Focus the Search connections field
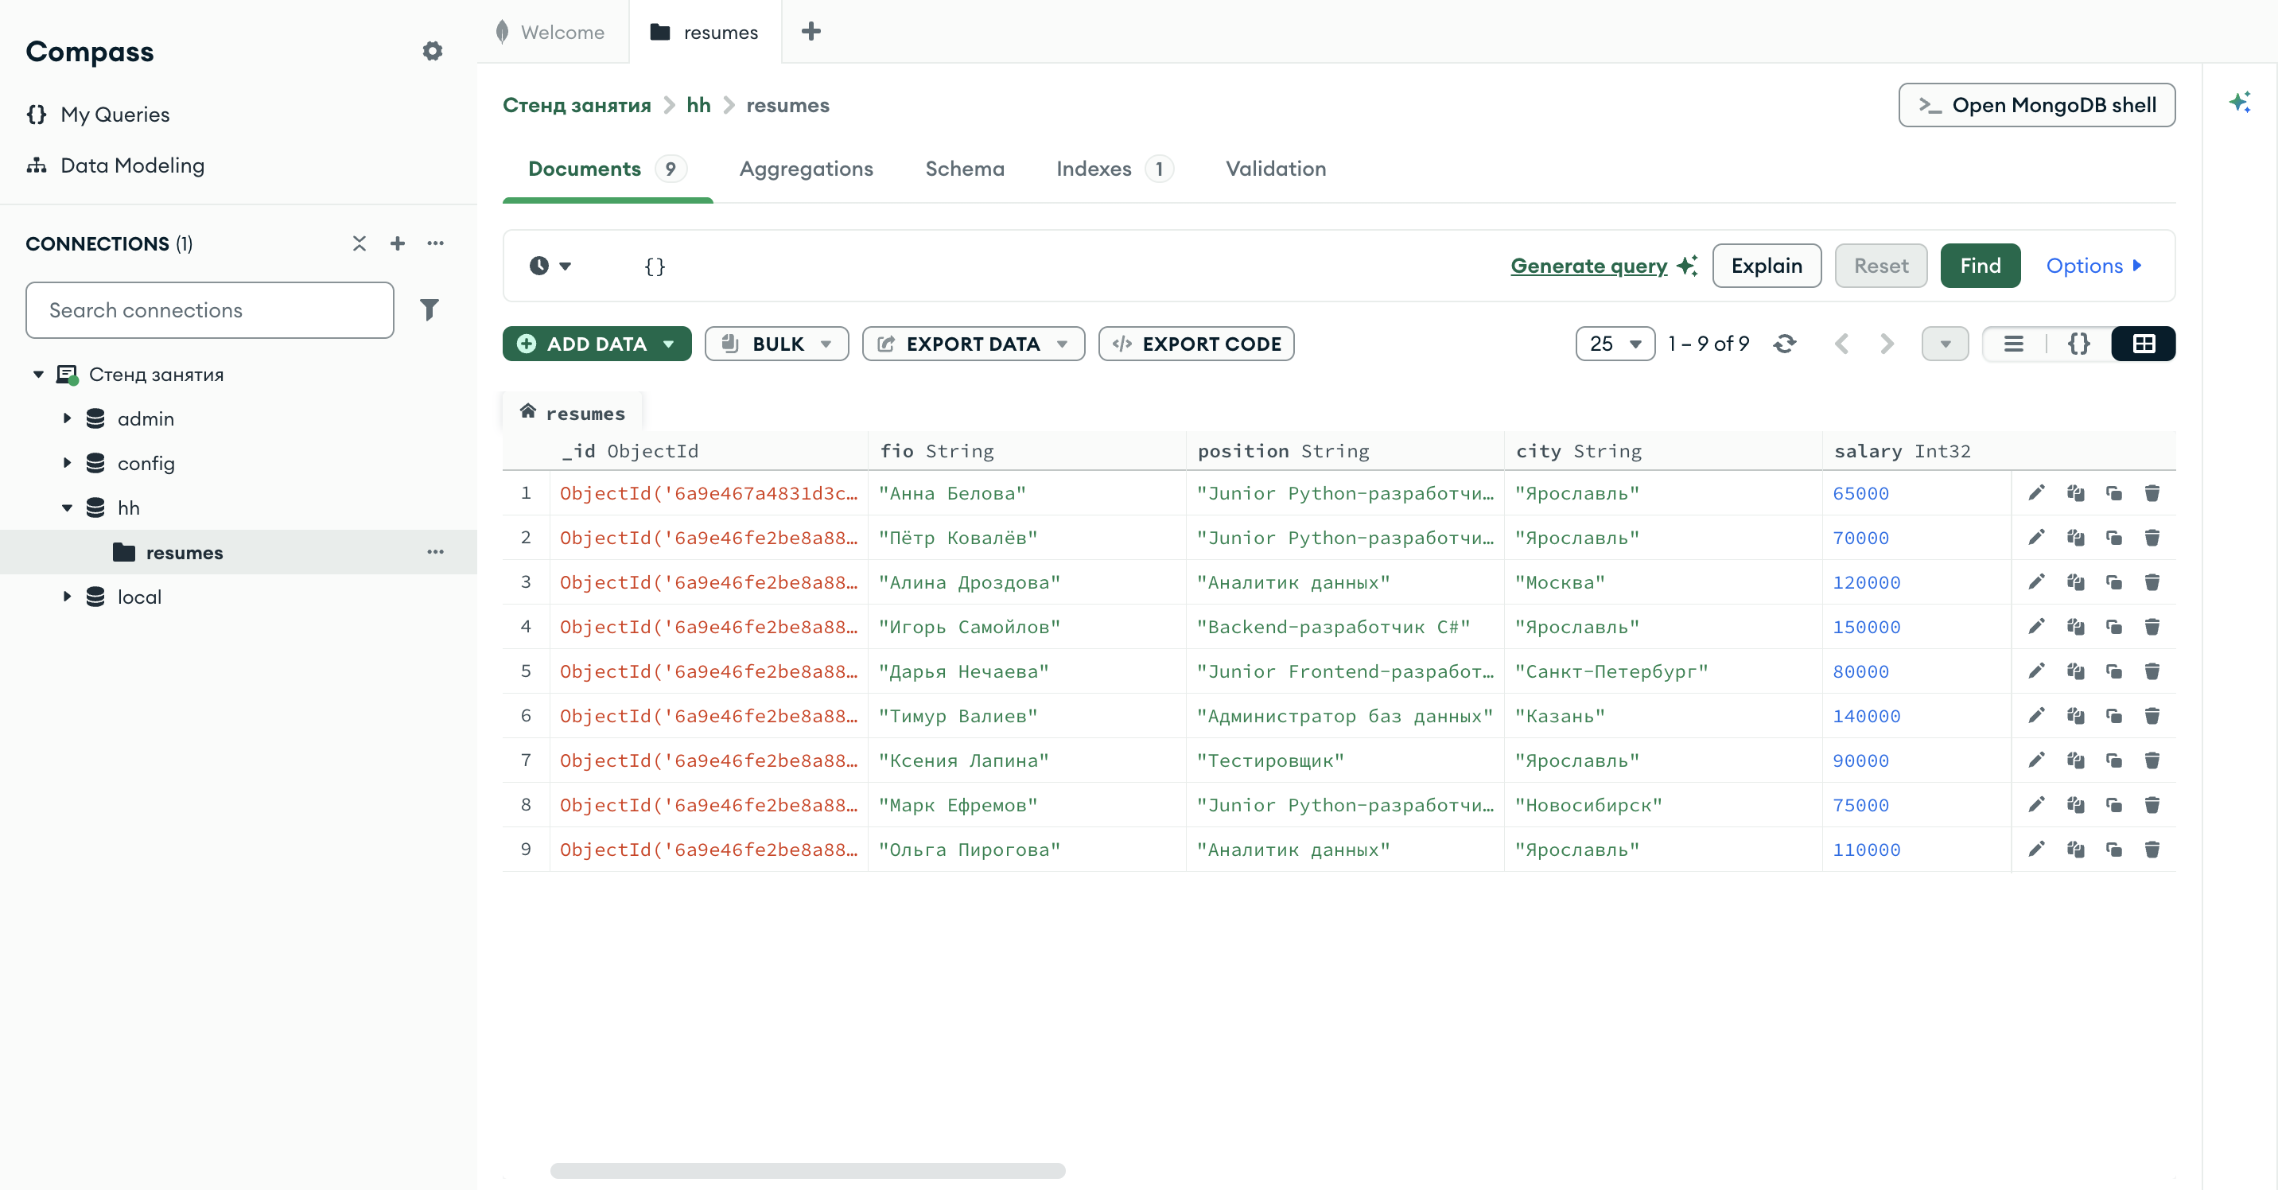 209,309
